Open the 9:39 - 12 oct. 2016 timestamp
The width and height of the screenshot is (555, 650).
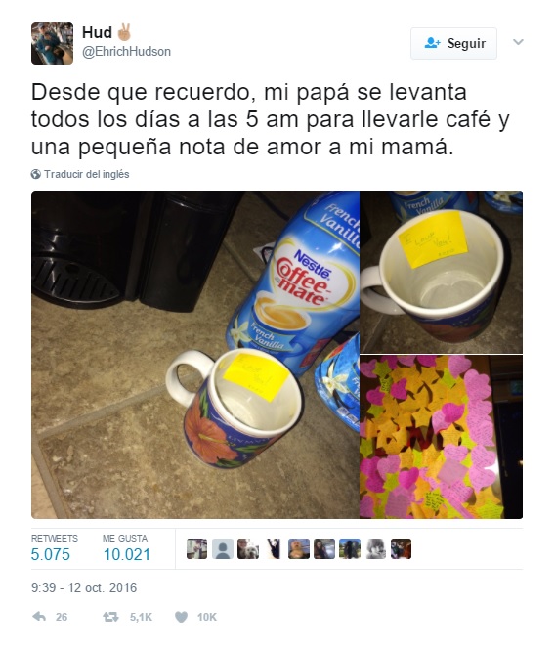coord(84,587)
